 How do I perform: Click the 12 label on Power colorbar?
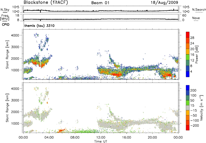(x=192, y=60)
